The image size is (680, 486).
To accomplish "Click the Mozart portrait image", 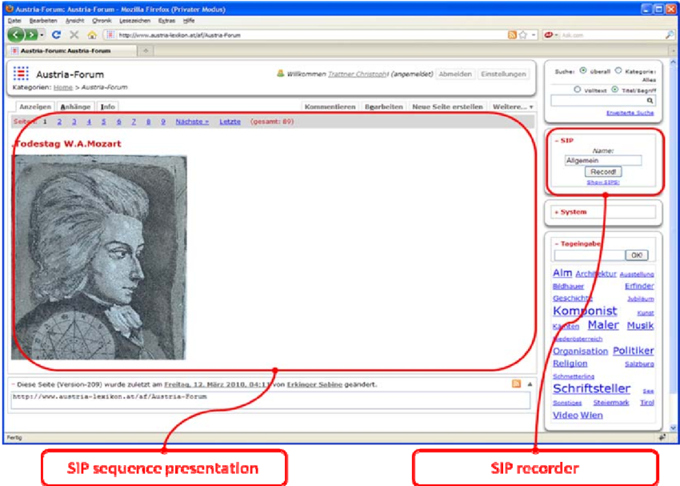I will click(100, 257).
